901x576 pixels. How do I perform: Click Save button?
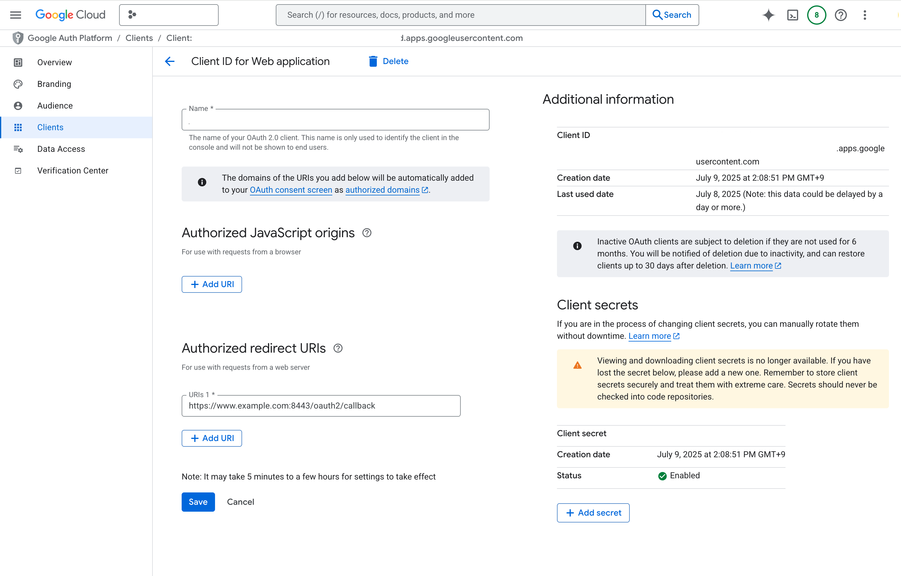[x=198, y=501]
